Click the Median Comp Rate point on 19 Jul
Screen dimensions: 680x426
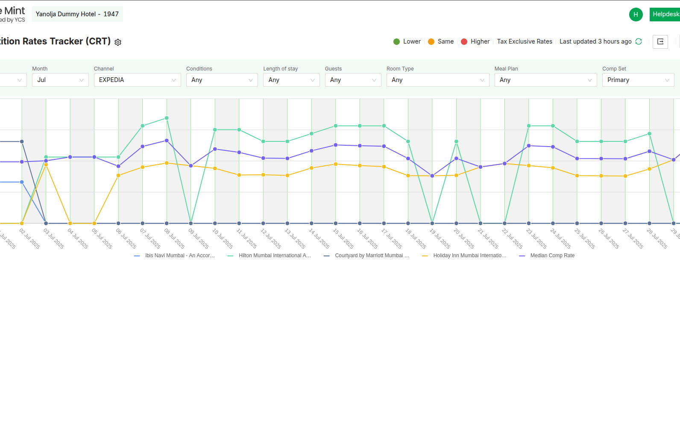(432, 176)
